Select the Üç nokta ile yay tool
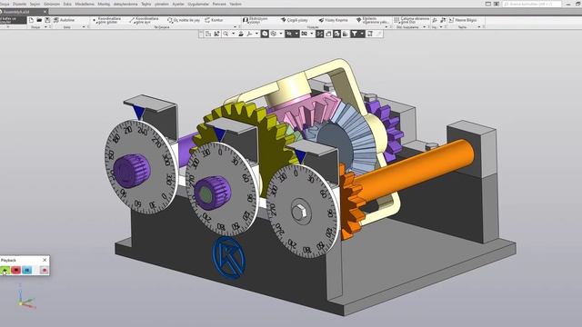The height and width of the screenshot is (327, 582). pos(184,20)
